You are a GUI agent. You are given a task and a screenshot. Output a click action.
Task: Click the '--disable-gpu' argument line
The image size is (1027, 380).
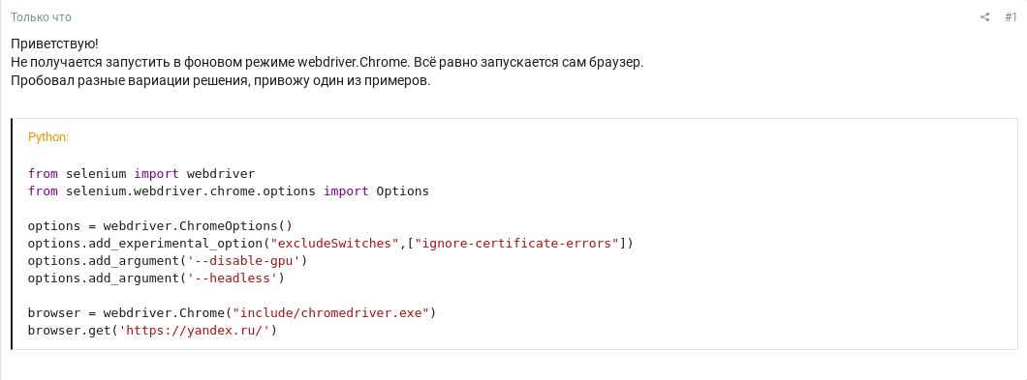point(168,261)
